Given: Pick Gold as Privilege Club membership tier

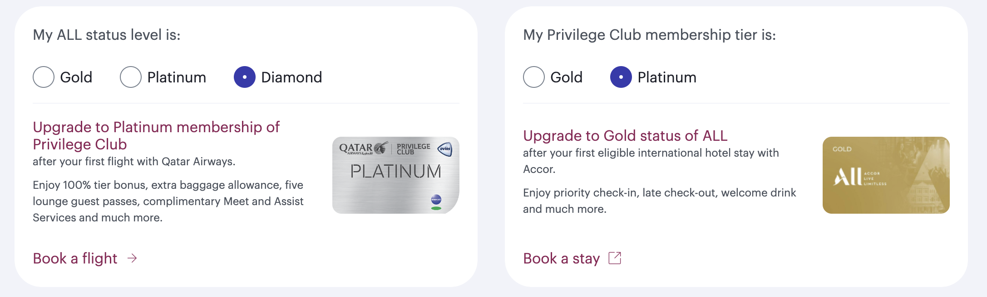Looking at the screenshot, I should click(x=534, y=77).
